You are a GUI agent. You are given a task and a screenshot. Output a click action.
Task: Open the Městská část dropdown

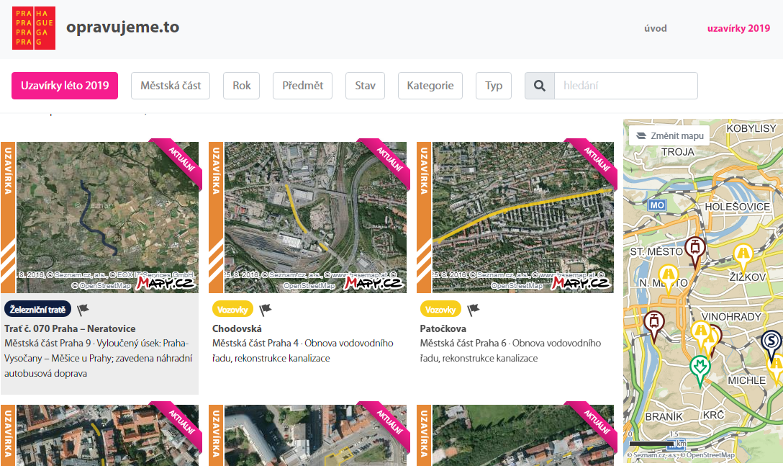pyautogui.click(x=171, y=86)
